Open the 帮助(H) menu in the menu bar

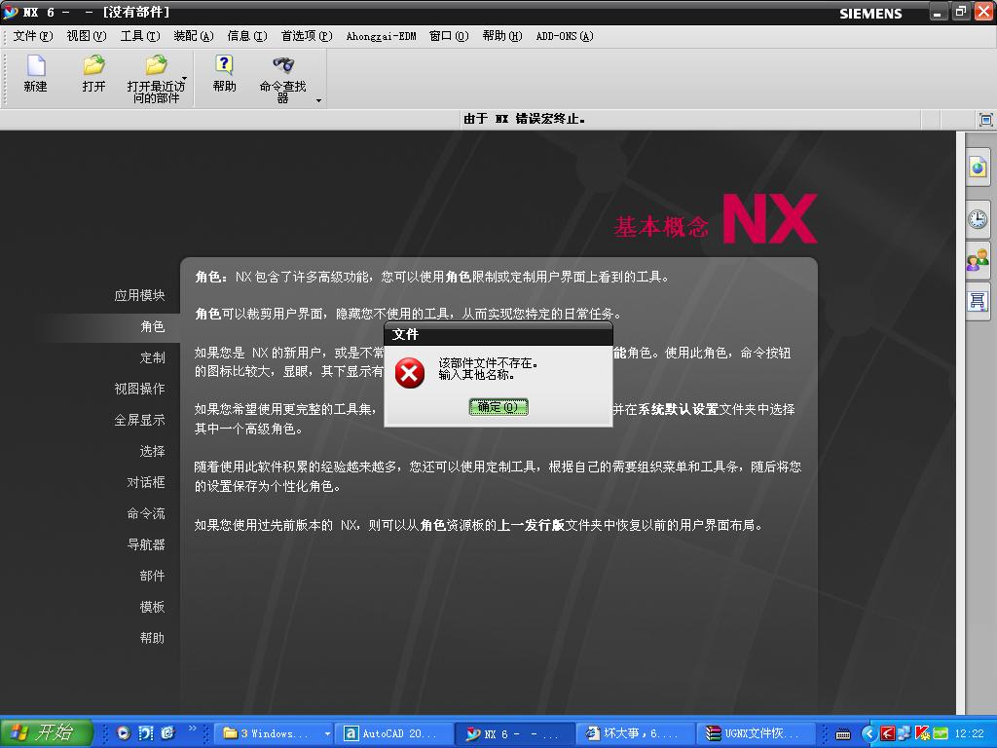(502, 36)
